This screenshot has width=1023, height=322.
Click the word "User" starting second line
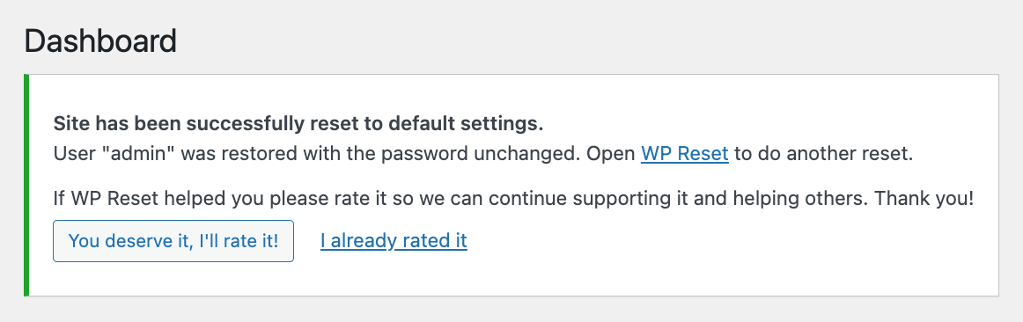[x=69, y=154]
